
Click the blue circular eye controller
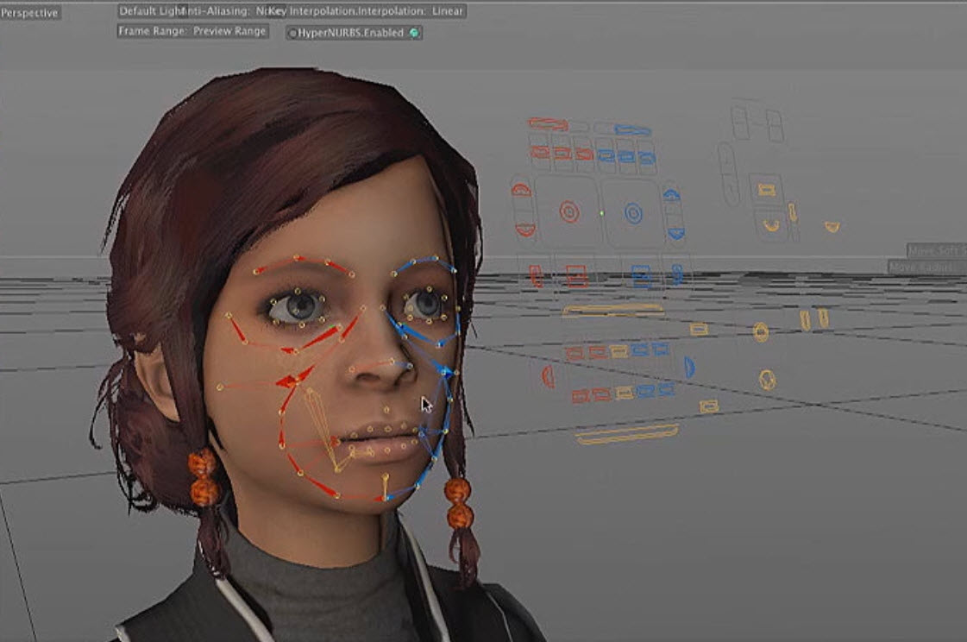pos(633,211)
